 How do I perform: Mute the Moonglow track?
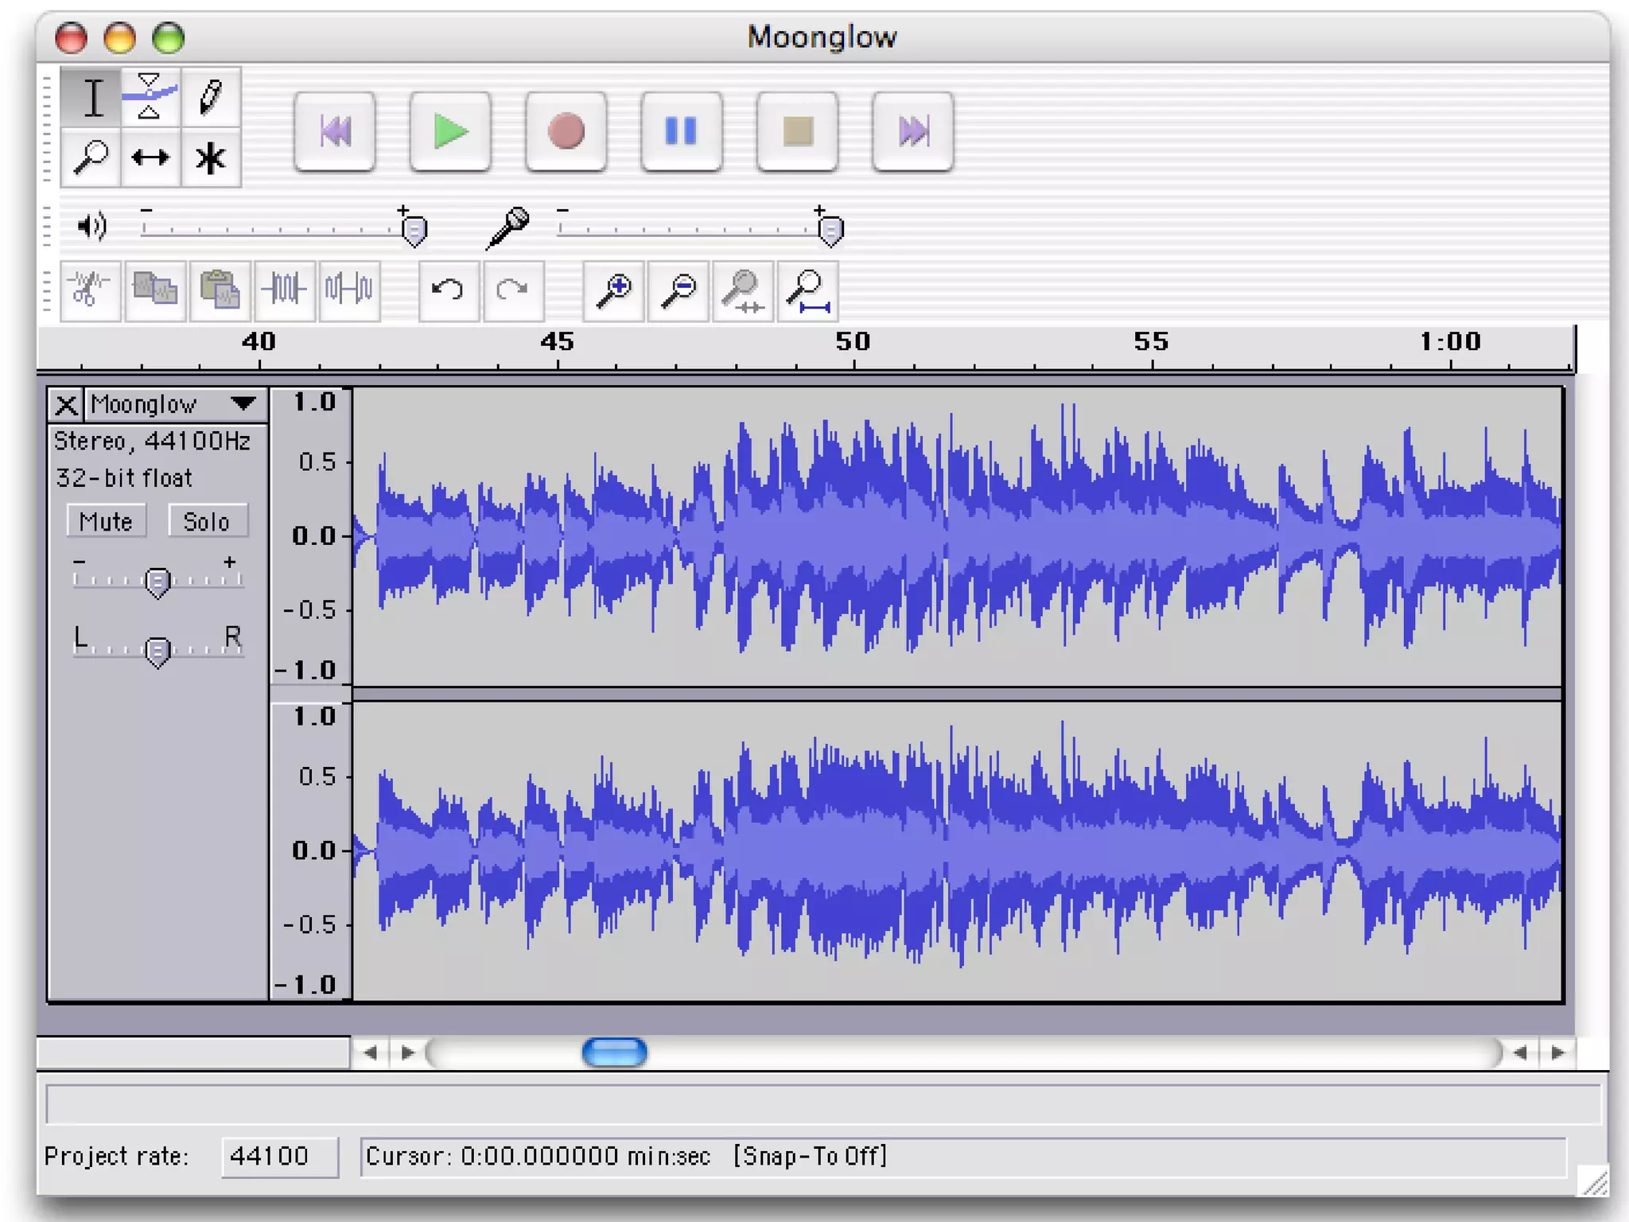click(x=106, y=522)
